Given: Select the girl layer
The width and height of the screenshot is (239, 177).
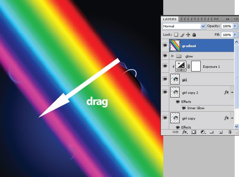Looking at the screenshot, I should point(202,79).
